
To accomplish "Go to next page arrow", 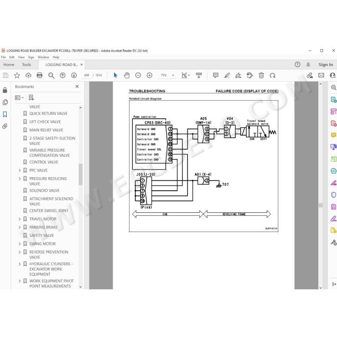I will [74, 75].
